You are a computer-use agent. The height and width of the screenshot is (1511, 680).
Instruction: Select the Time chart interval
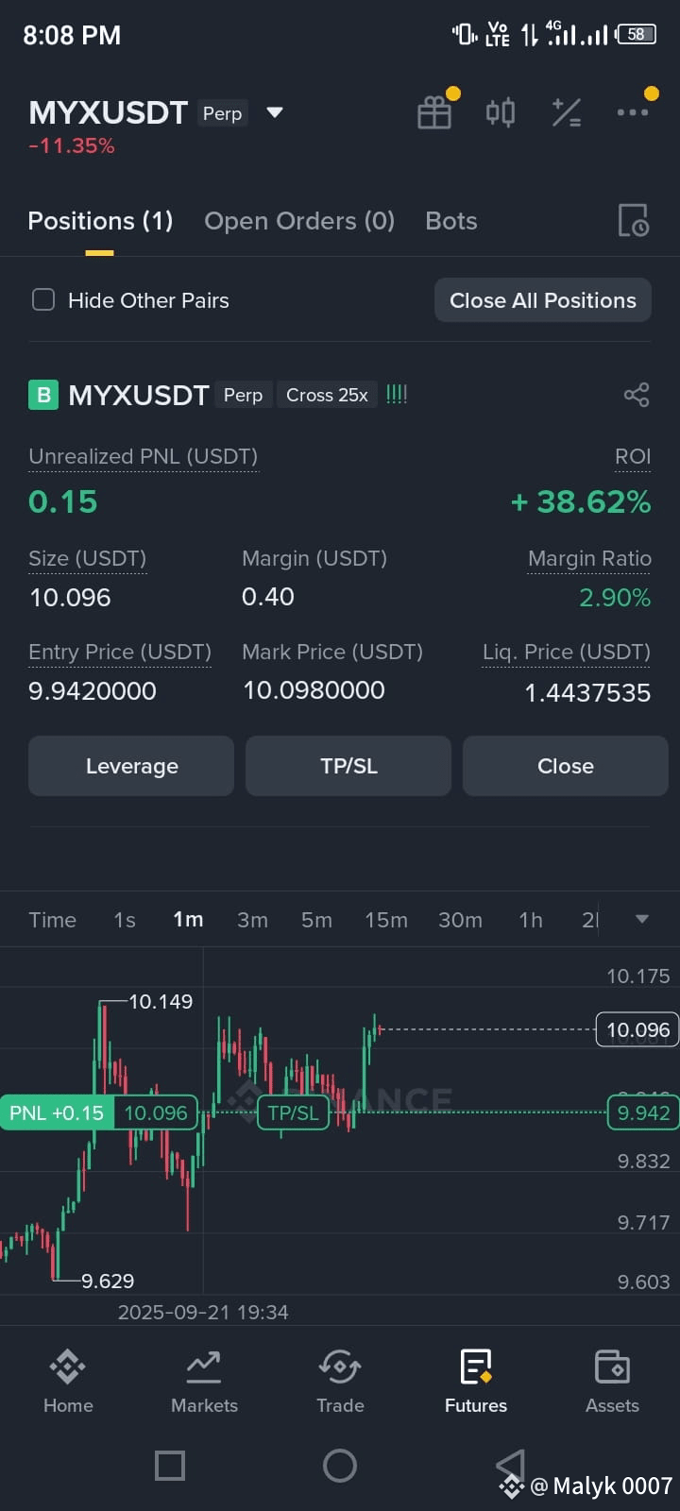pos(52,920)
